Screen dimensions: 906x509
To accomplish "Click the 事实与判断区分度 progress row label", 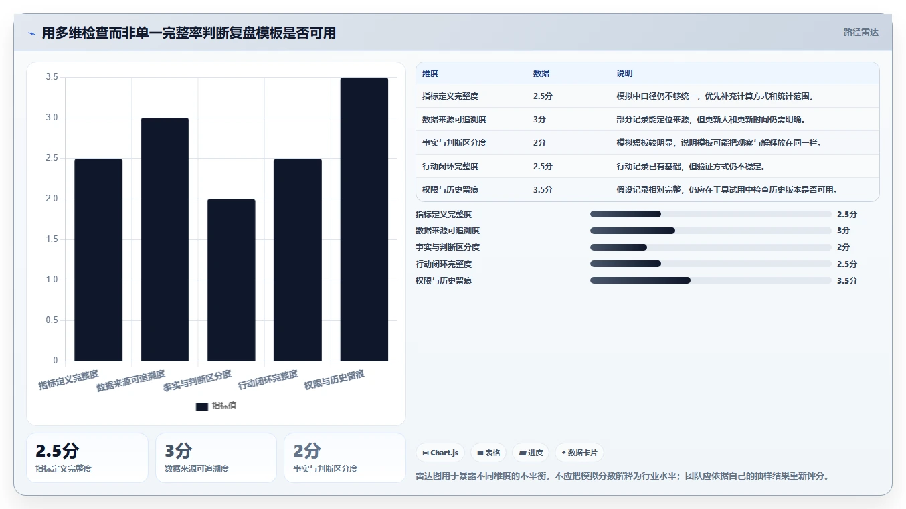I will 448,247.
